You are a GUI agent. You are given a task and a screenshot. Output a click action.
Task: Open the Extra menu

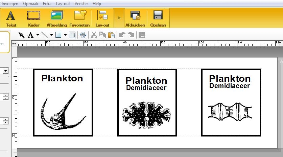(x=47, y=4)
